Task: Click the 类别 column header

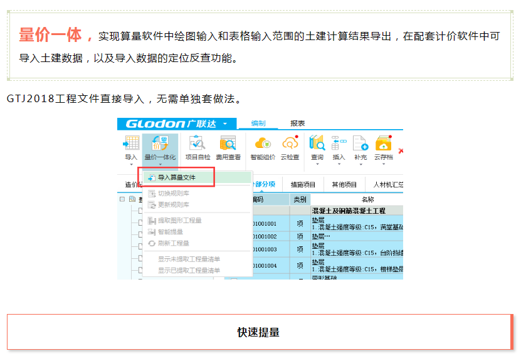Action: tap(300, 199)
